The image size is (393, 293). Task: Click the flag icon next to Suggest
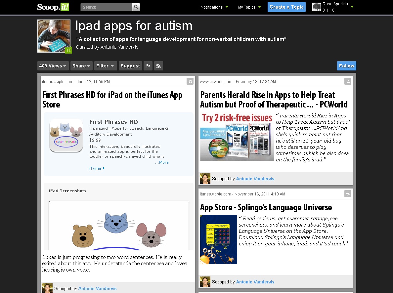click(148, 65)
